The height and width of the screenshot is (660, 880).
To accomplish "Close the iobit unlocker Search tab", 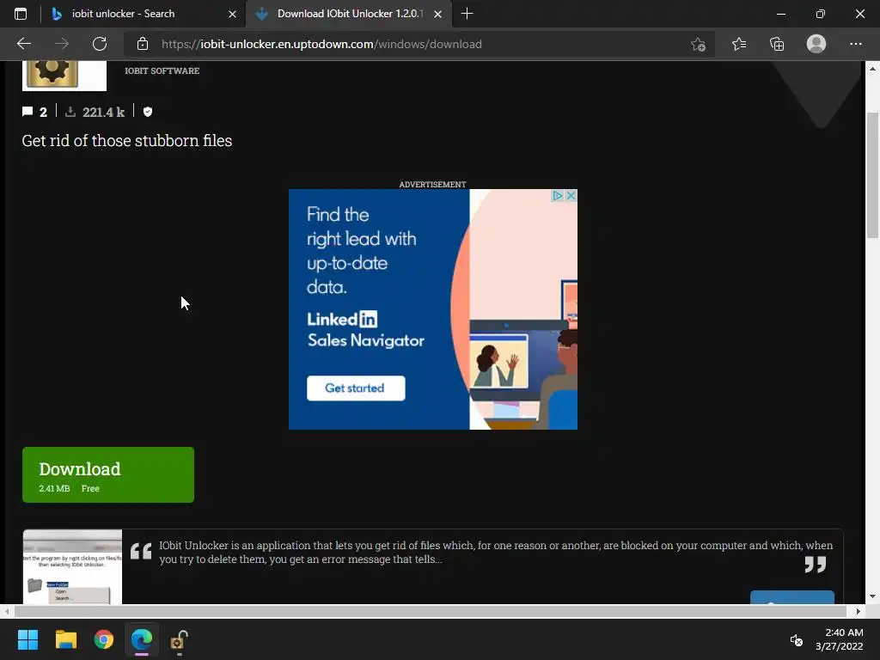I will pyautogui.click(x=232, y=14).
